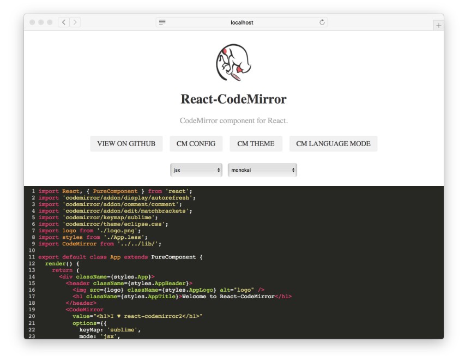Screen dimensions: 465x356
Task: Open Reader view icon in the toolbar
Action: pyautogui.click(x=162, y=22)
